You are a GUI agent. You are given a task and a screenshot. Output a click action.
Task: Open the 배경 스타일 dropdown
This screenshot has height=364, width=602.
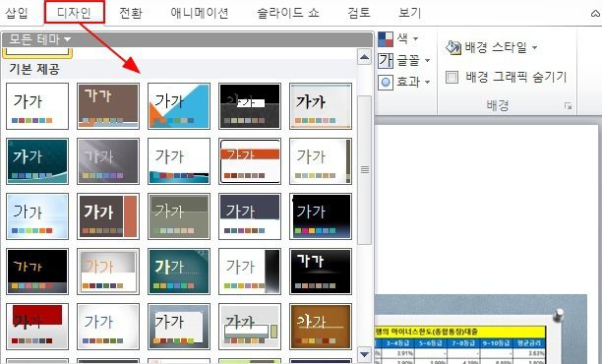coord(492,47)
